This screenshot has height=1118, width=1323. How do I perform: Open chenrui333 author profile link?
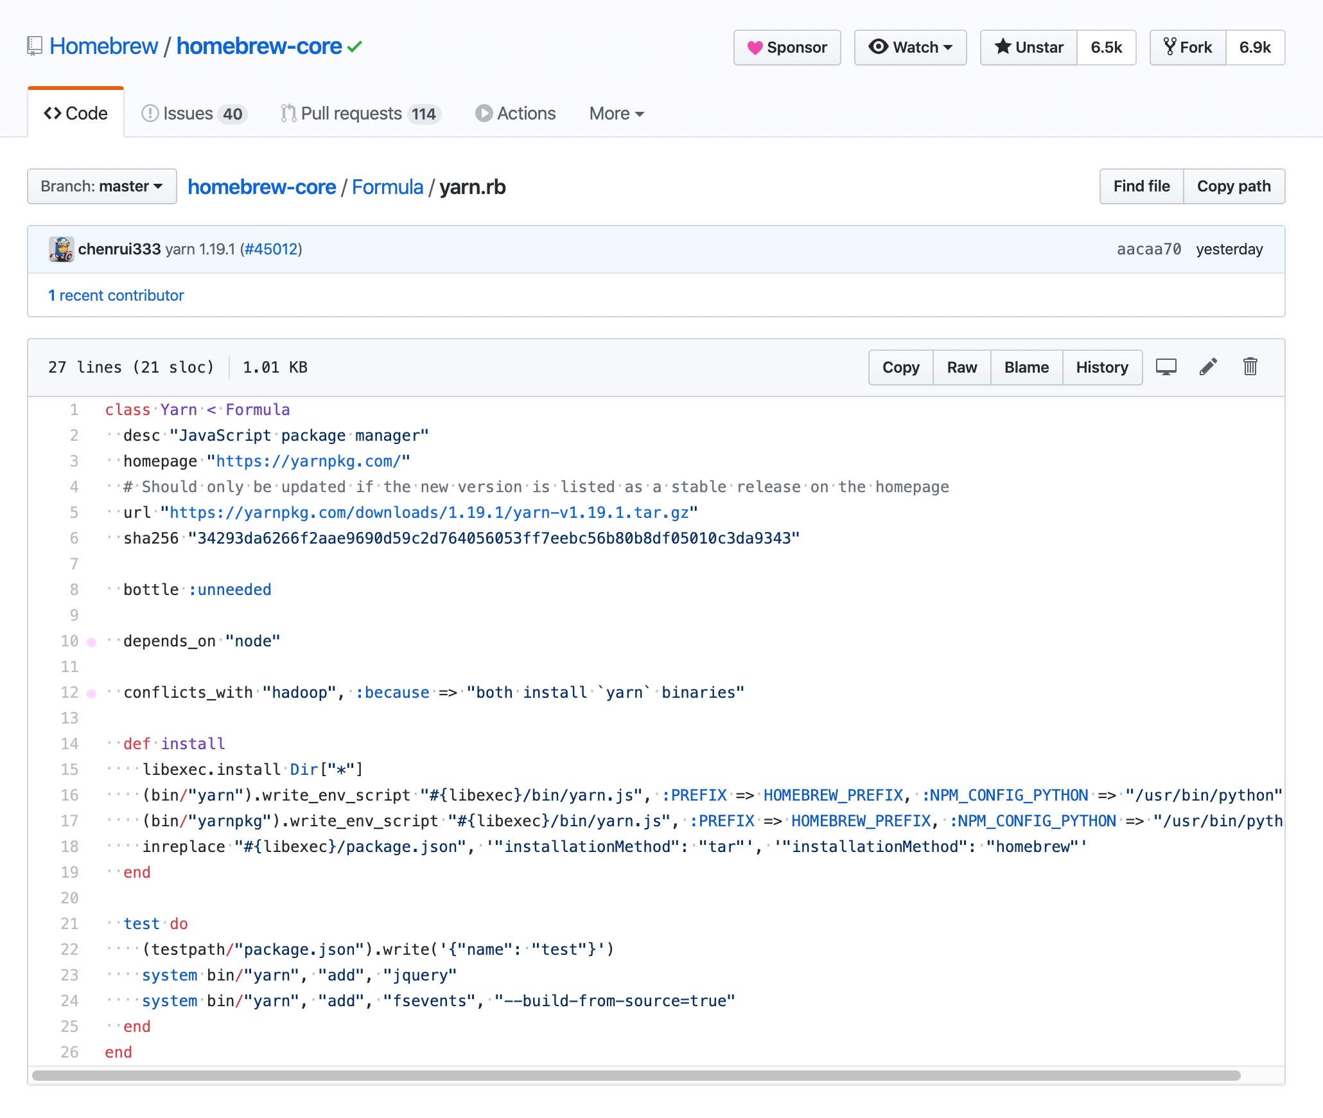(119, 249)
